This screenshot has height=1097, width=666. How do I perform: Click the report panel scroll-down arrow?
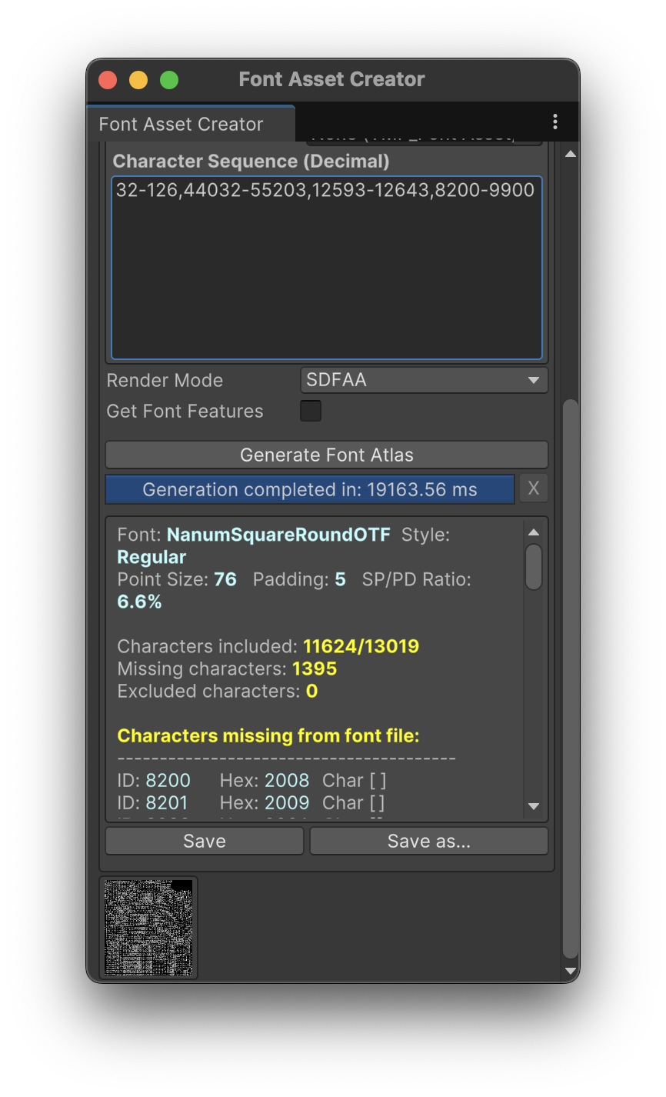pos(534,806)
